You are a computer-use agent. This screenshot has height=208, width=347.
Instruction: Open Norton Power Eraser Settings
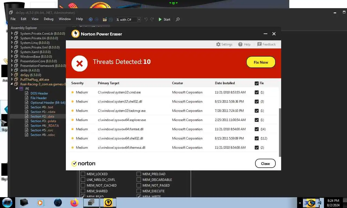(224, 44)
